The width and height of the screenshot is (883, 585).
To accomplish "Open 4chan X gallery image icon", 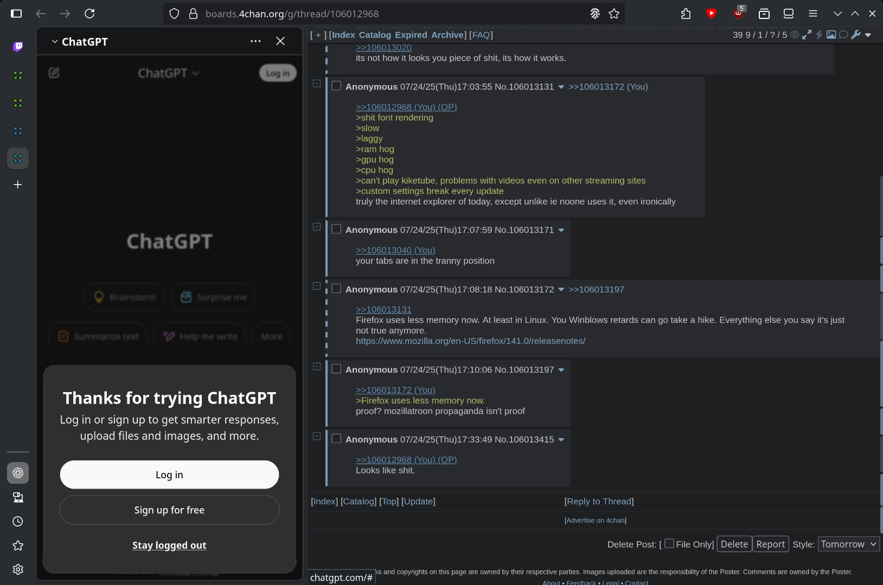I will [x=831, y=35].
